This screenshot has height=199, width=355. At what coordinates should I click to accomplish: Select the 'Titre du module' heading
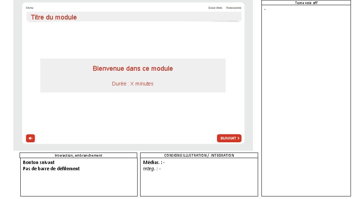click(x=54, y=17)
